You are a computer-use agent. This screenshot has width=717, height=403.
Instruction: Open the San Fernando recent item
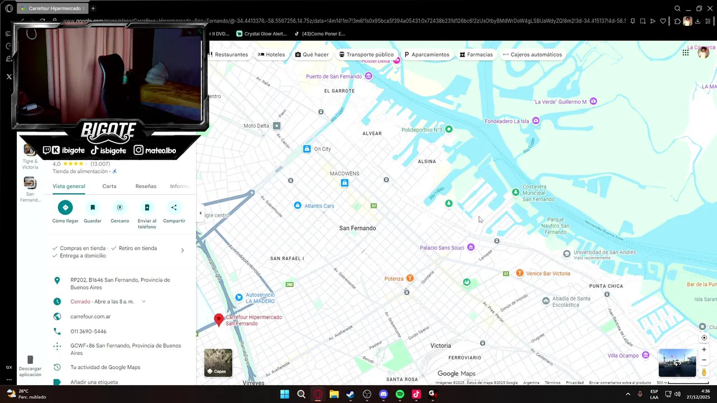click(x=30, y=189)
